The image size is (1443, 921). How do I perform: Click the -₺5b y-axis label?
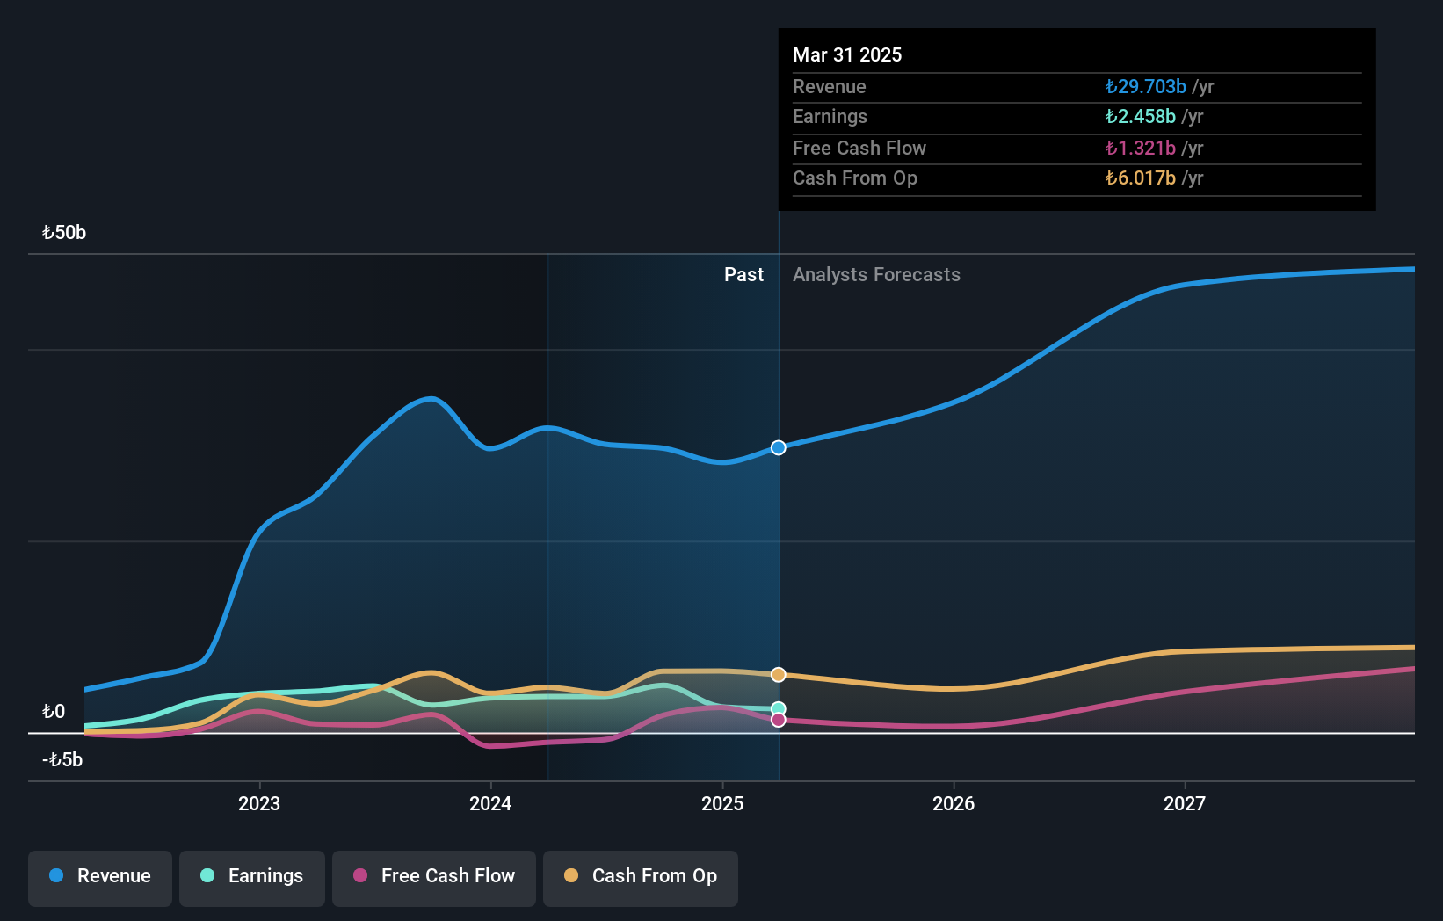click(x=62, y=760)
